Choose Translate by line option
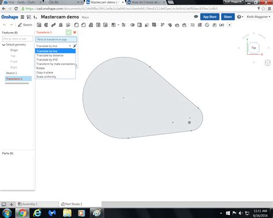273x218 pixels. point(55,51)
